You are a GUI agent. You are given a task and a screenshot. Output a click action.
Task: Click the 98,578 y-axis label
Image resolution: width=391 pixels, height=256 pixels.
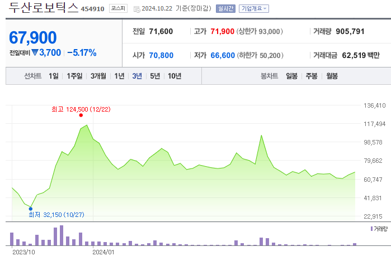coord(373,142)
